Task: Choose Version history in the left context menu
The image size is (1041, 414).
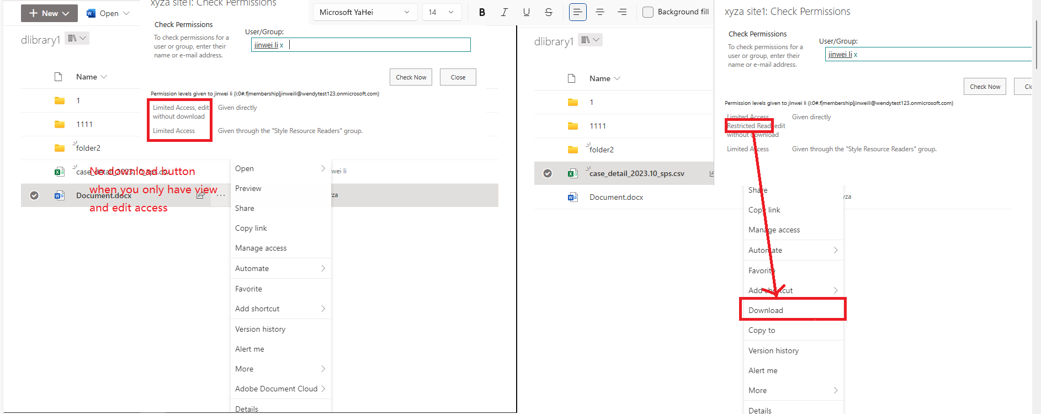Action: [x=281, y=329]
